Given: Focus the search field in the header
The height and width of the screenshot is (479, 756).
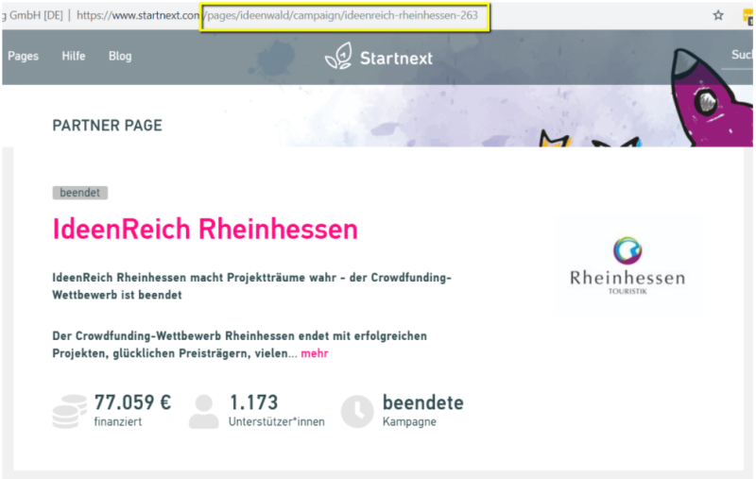Looking at the screenshot, I should (741, 56).
